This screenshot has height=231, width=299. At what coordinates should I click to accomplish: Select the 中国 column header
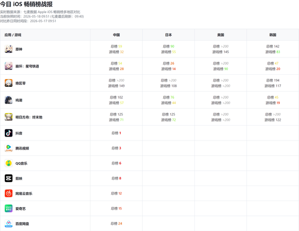point(117,35)
